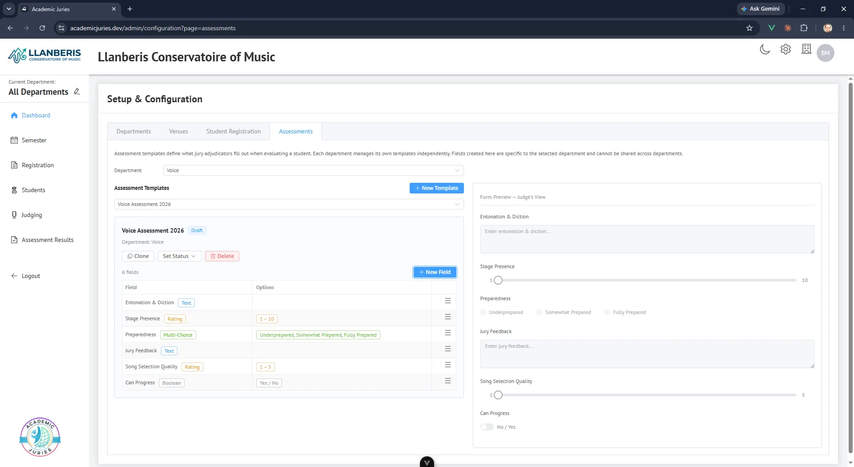Click Can Progress row drag handle
The image size is (854, 467).
click(448, 381)
